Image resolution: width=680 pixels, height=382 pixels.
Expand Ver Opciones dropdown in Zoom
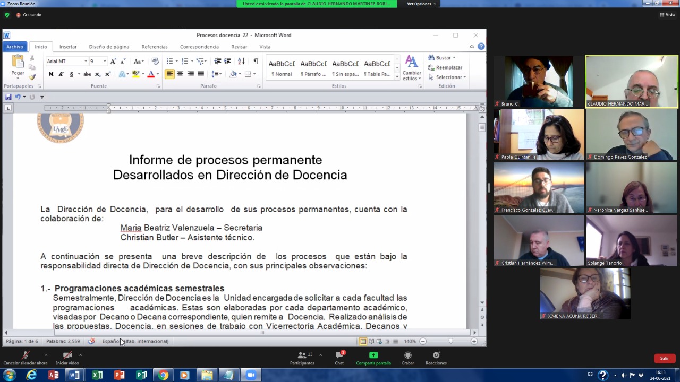(x=421, y=4)
